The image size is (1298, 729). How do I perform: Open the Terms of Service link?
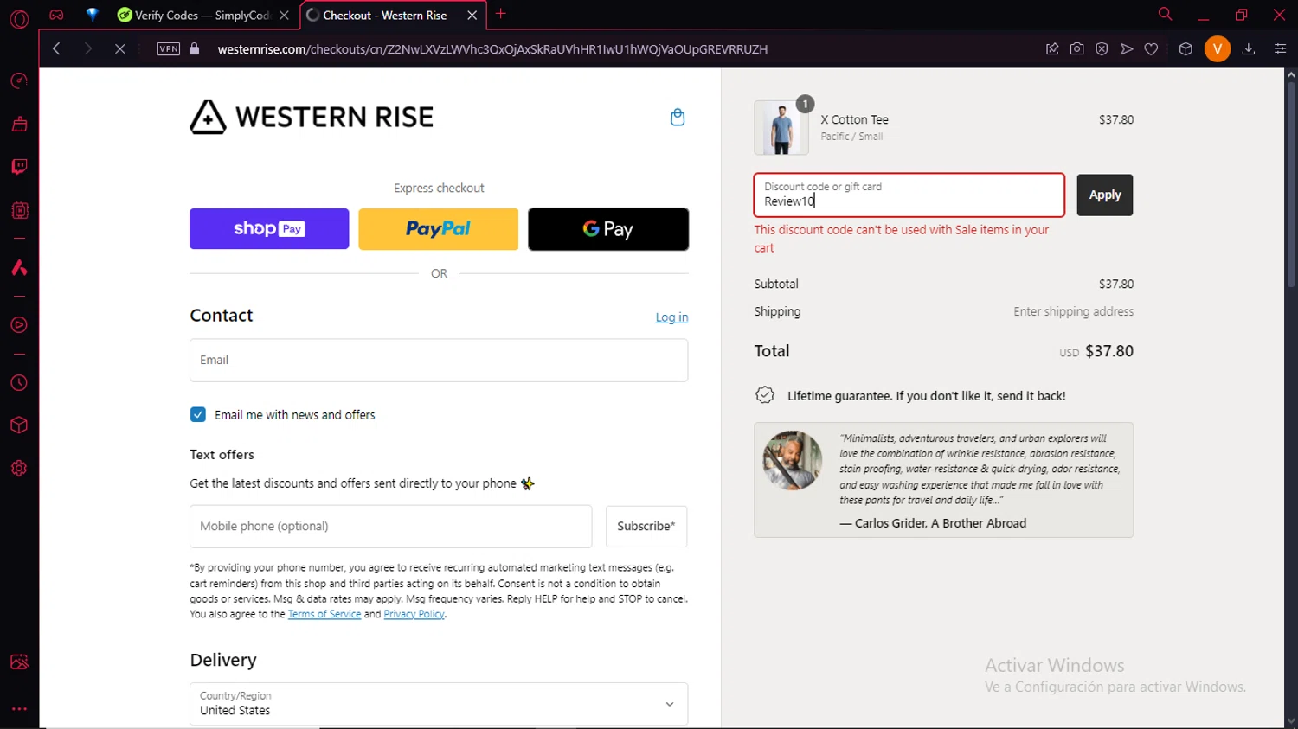(x=324, y=614)
